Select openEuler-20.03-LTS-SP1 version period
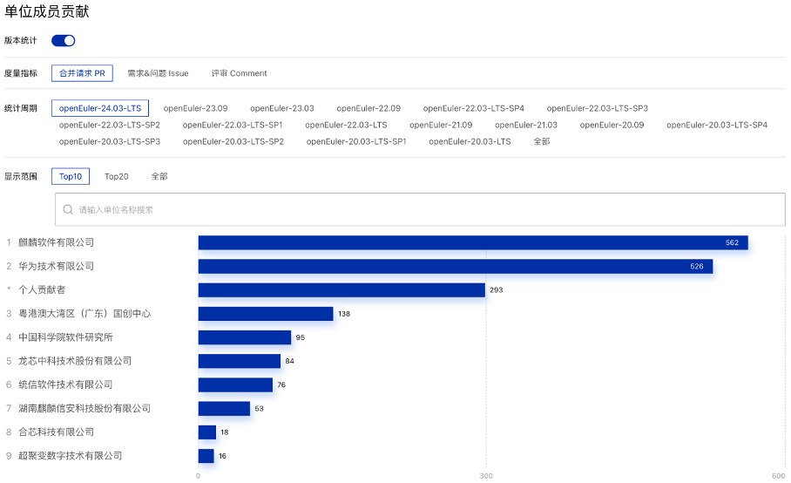This screenshot has height=483, width=791. (x=356, y=141)
